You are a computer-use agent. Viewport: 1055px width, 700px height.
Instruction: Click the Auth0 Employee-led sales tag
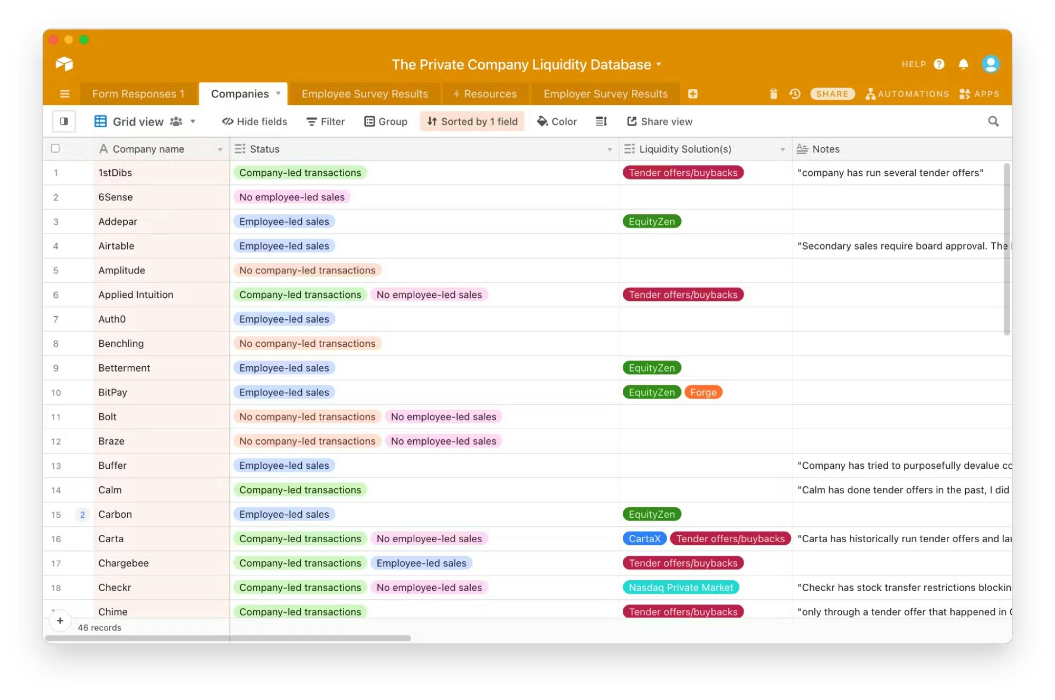tap(284, 319)
